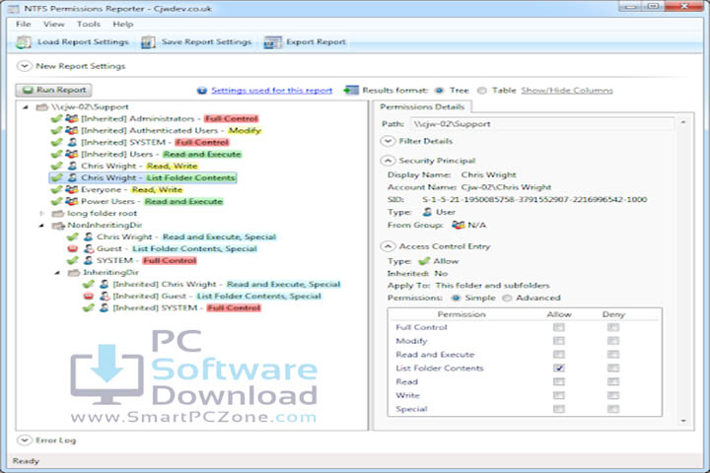The width and height of the screenshot is (710, 473).
Task: Click the info icon beside Settings used link
Action: (202, 91)
